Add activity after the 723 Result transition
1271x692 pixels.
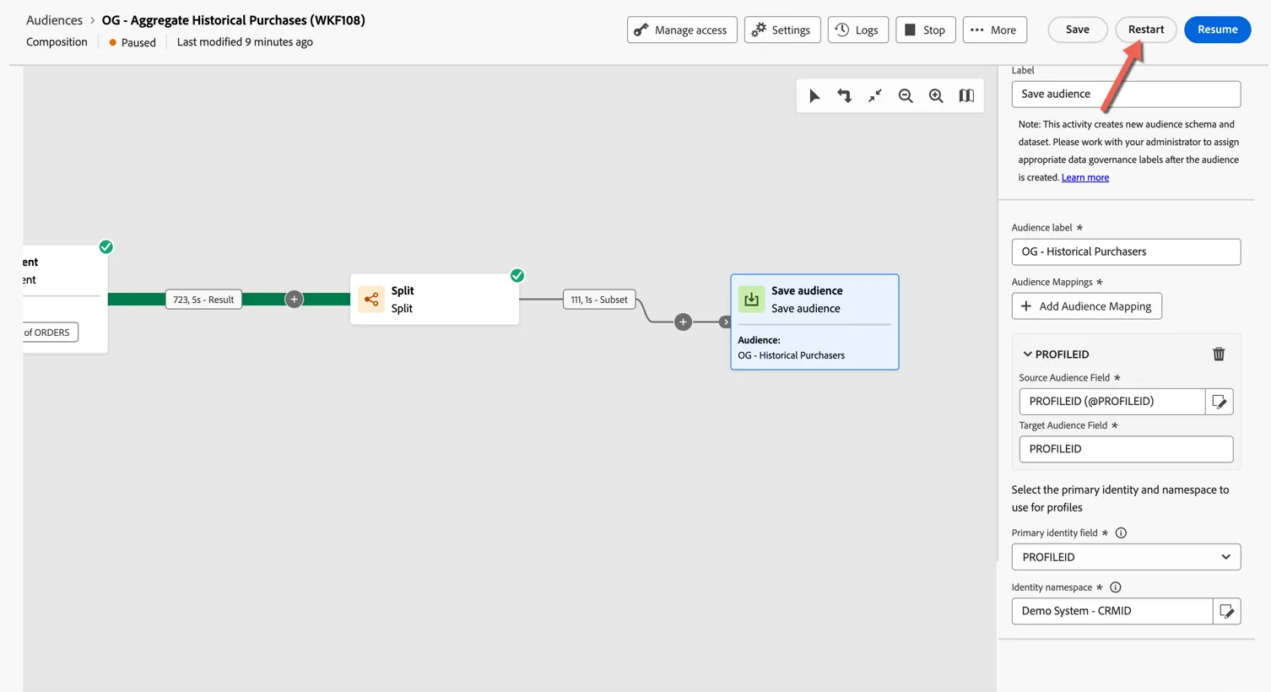click(x=294, y=300)
